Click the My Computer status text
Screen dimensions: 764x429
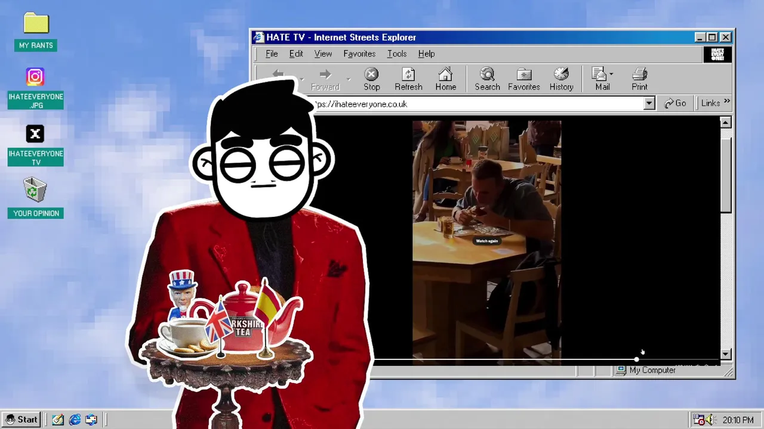coord(652,370)
